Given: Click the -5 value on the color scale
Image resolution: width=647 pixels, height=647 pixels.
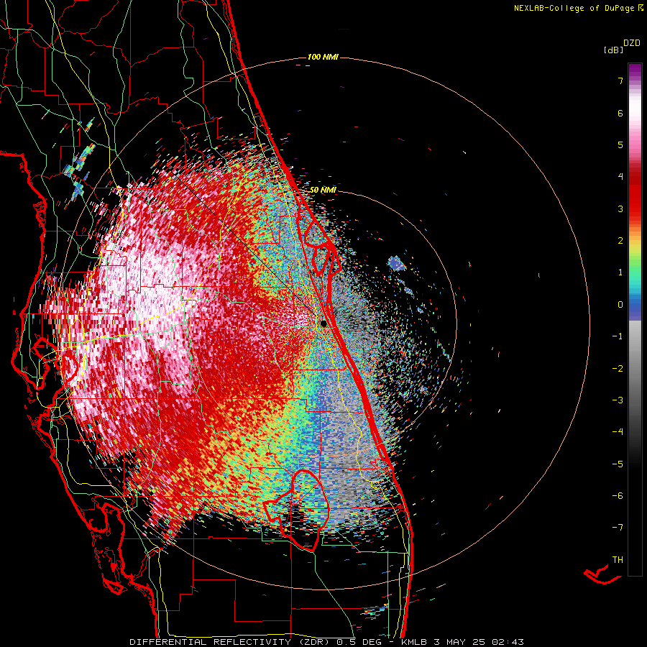Looking at the screenshot, I should point(618,464).
